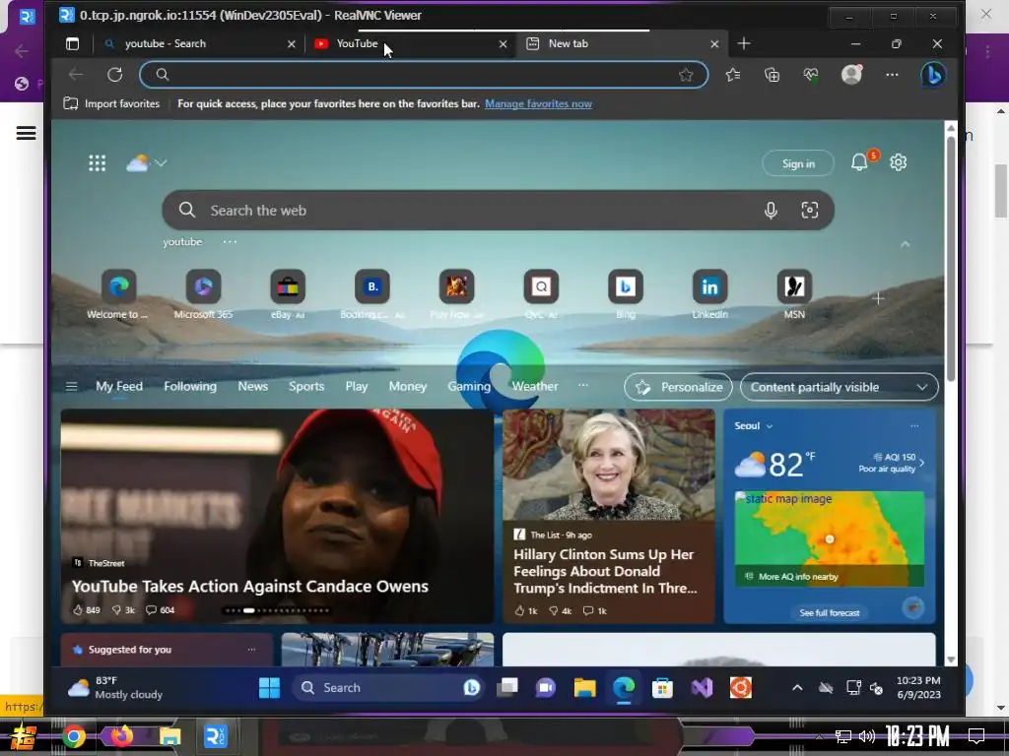1009x756 pixels.
Task: Open feed hamburger menu icon
Action: [x=71, y=386]
